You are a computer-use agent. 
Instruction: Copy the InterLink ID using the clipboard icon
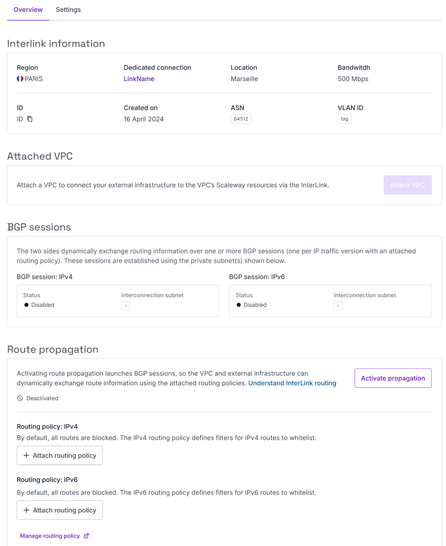(29, 119)
